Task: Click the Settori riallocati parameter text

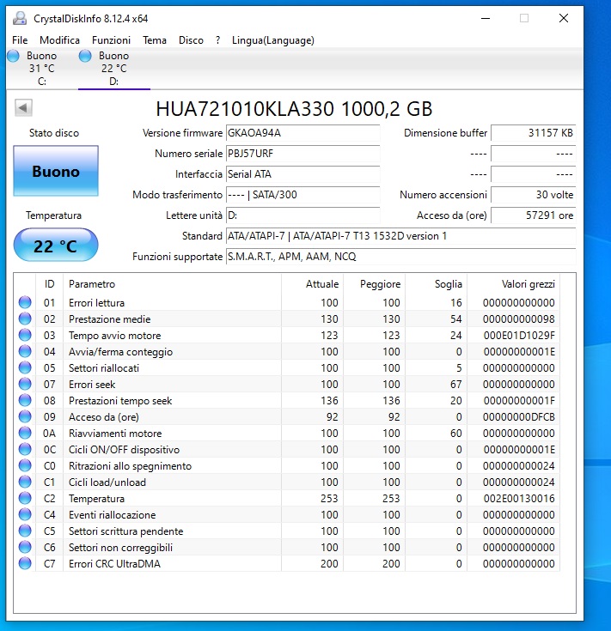Action: [x=104, y=367]
